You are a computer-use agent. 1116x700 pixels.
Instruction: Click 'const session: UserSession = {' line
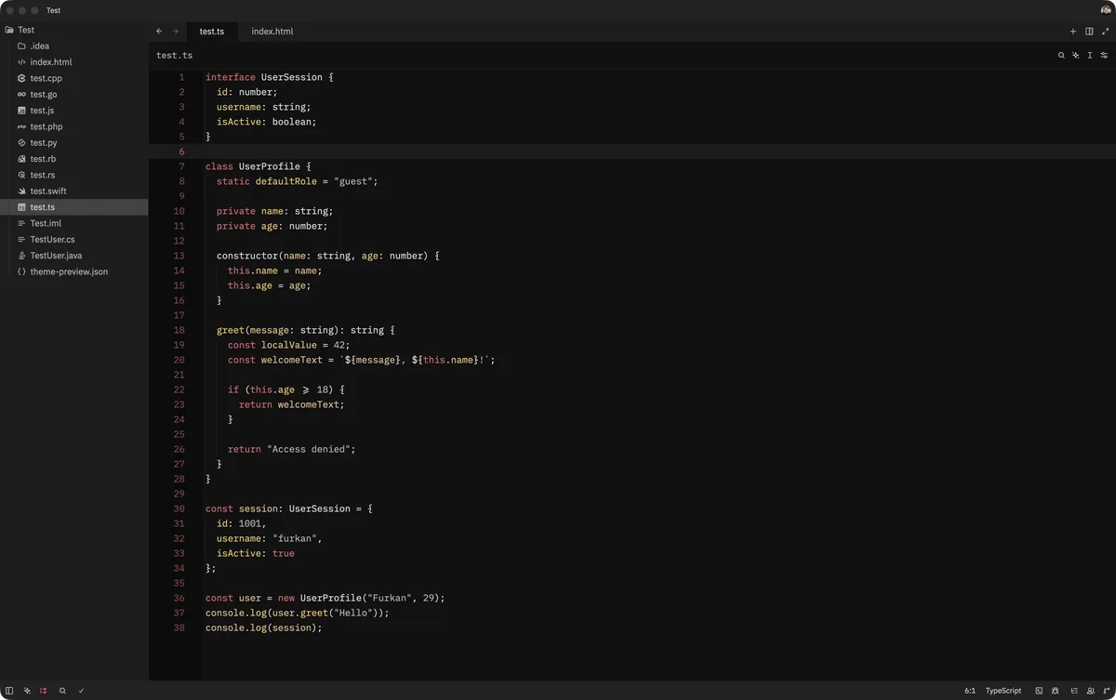click(289, 508)
